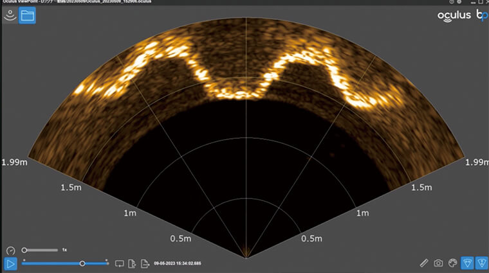Select the live sonar connection icon
489x273 pixels.
pyautogui.click(x=10, y=15)
